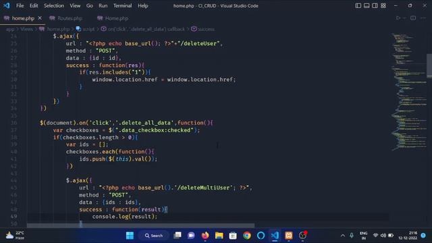The height and width of the screenshot is (243, 432).
Task: Click the VS Code logo icon
Action: pos(6,5)
